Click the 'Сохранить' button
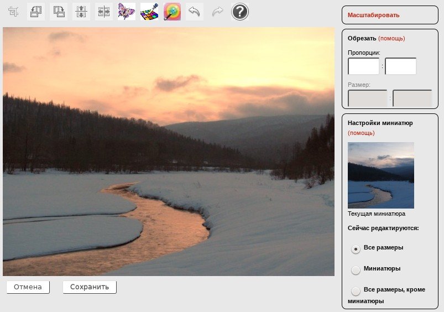This screenshot has height=312, width=444. tap(90, 287)
